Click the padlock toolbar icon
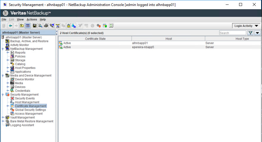 tap(68, 26)
